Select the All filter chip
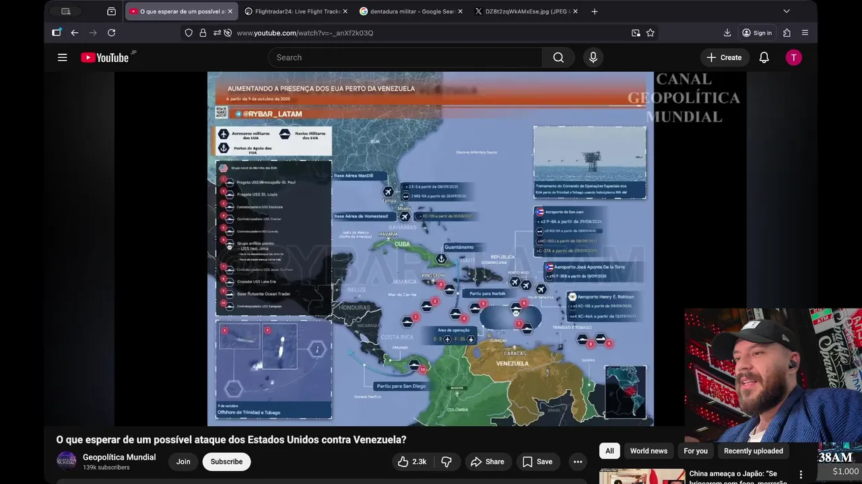The image size is (862, 484). tap(609, 451)
